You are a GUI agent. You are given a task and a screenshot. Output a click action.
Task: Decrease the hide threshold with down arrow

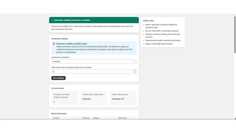coord(135,72)
